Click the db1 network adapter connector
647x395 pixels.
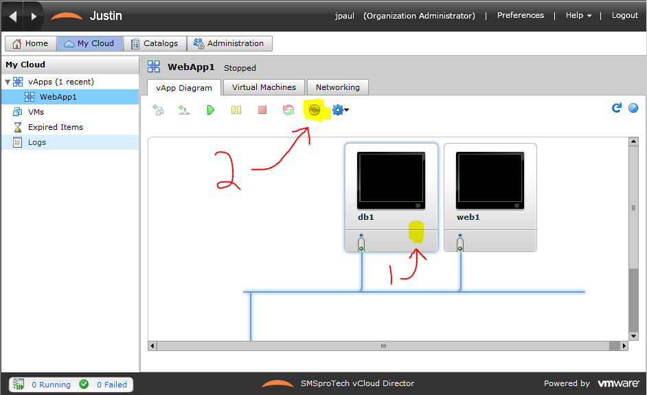pos(361,242)
